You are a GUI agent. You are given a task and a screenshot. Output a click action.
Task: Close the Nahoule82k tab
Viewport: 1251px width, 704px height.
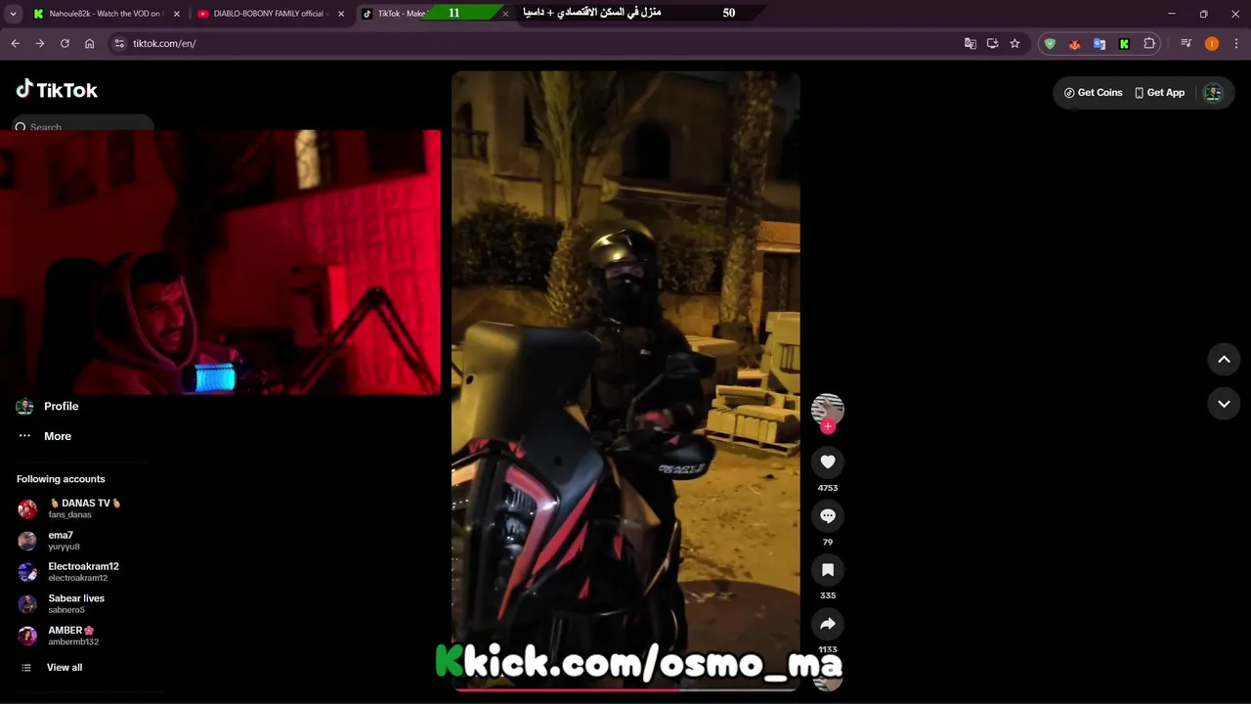pos(177,14)
